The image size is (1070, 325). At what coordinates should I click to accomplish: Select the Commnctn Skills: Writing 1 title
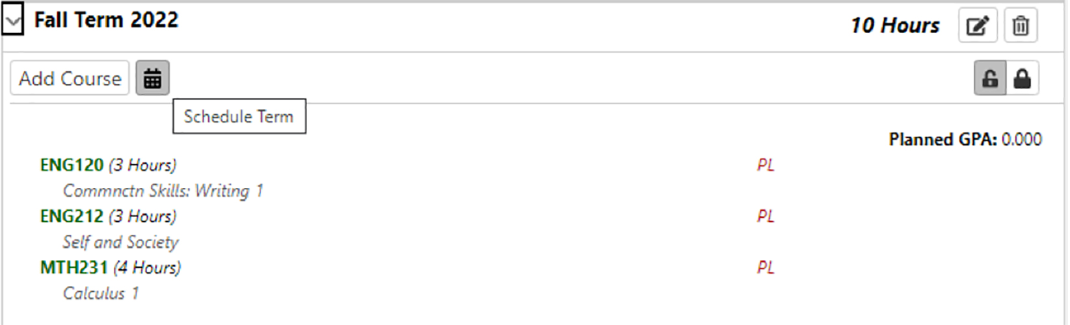(163, 191)
